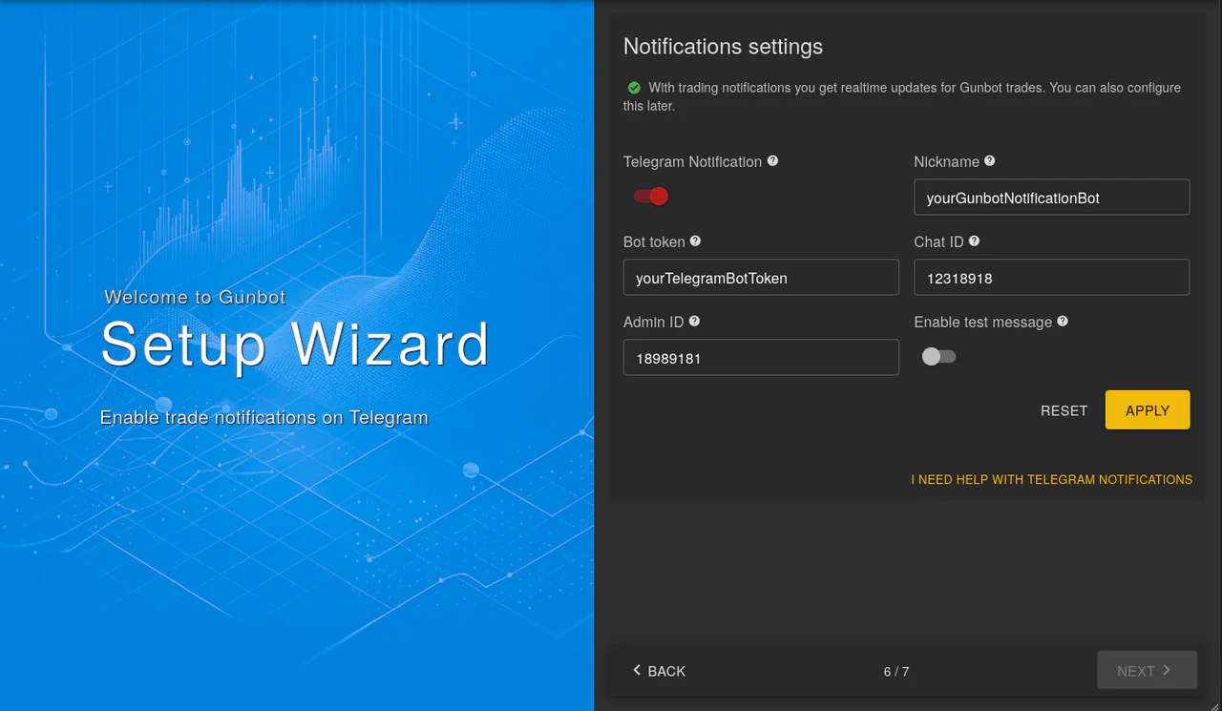This screenshot has width=1222, height=711.
Task: Click the 6 / 7 step indicator
Action: click(896, 672)
